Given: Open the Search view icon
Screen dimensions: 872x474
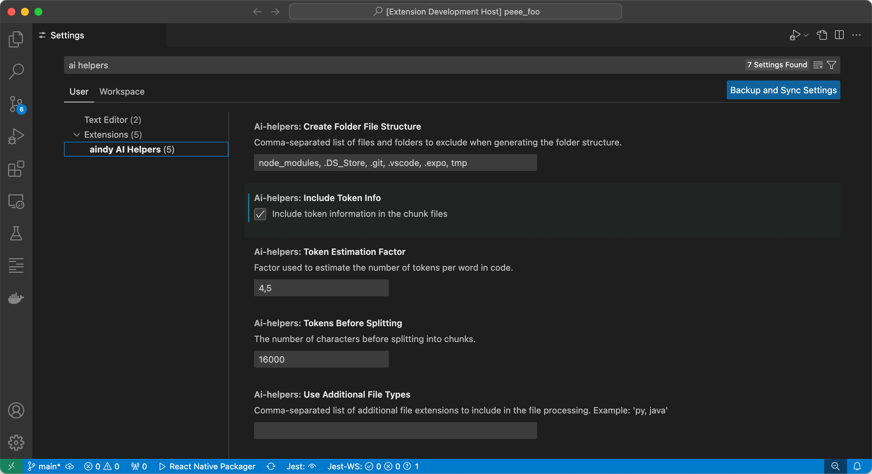Looking at the screenshot, I should pos(16,71).
